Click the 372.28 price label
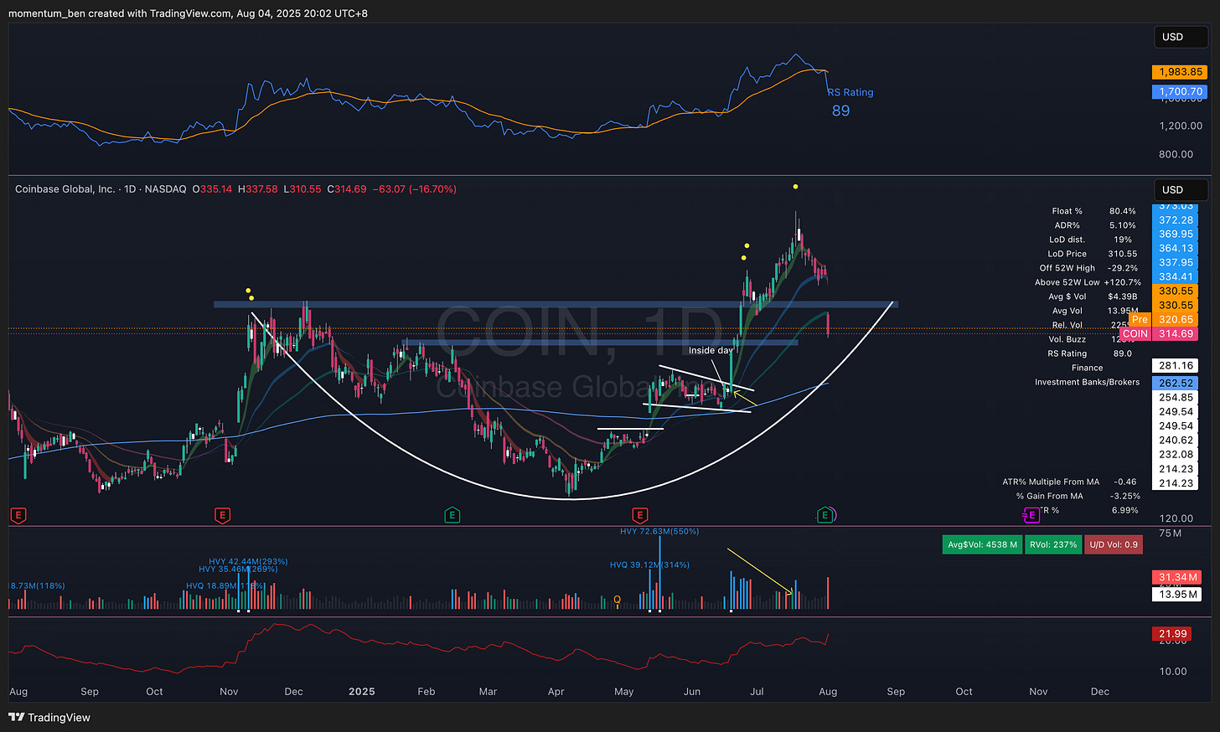This screenshot has height=732, width=1220. [x=1176, y=220]
